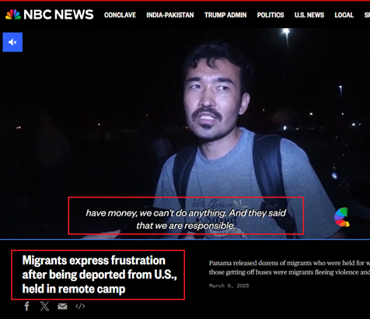Screen dimensions: 370x319
Task: Get the embed code icon
Action: (x=80, y=307)
